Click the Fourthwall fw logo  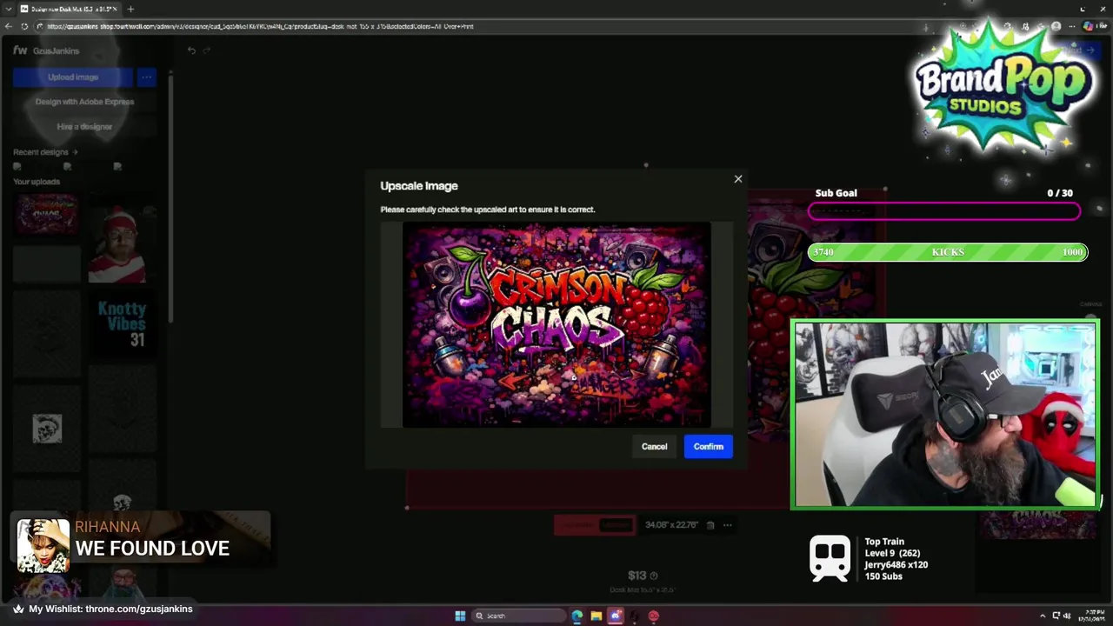(20, 50)
